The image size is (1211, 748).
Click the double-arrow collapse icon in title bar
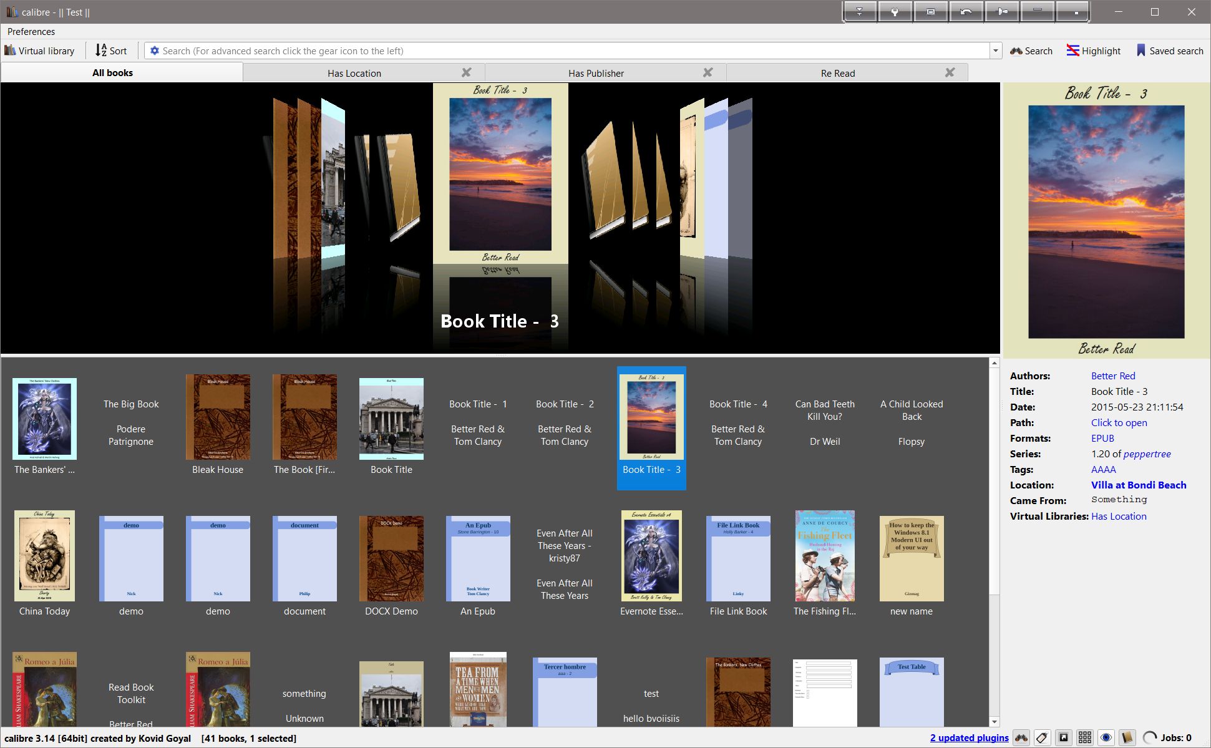pos(859,12)
